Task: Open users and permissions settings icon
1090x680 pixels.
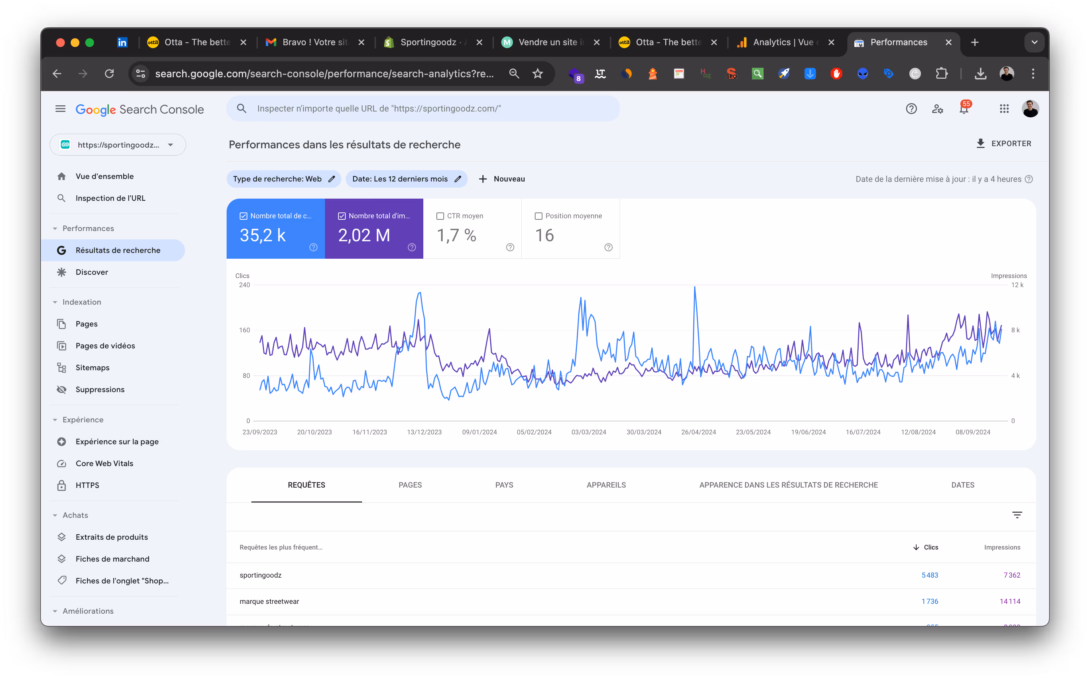Action: coord(937,109)
